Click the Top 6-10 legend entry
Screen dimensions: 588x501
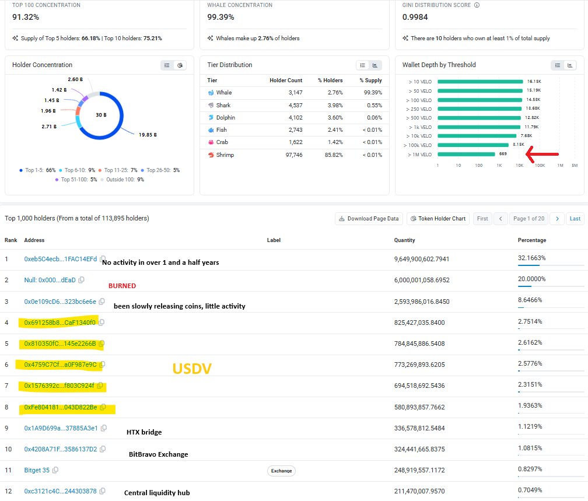(x=77, y=170)
